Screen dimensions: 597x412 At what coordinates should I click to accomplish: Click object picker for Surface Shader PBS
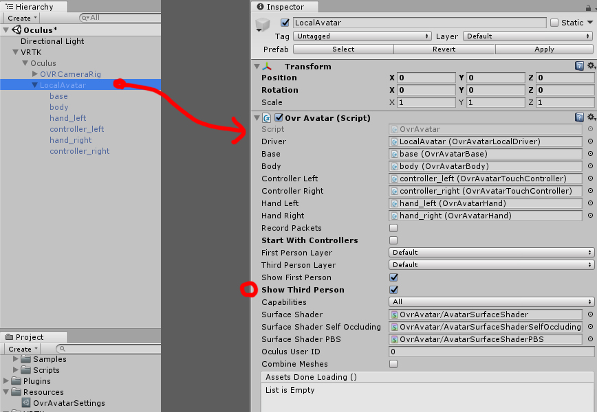(590, 339)
